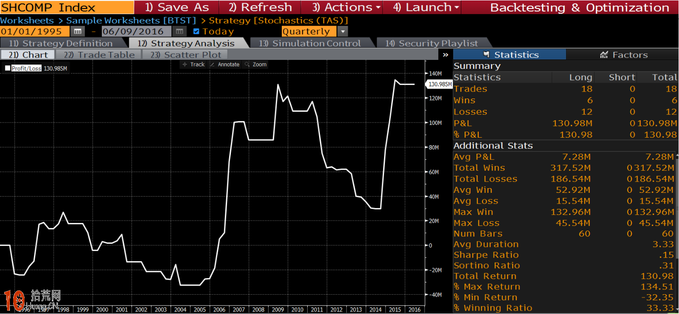
Task: Go to the Security Playlist tab
Action: tap(431, 43)
